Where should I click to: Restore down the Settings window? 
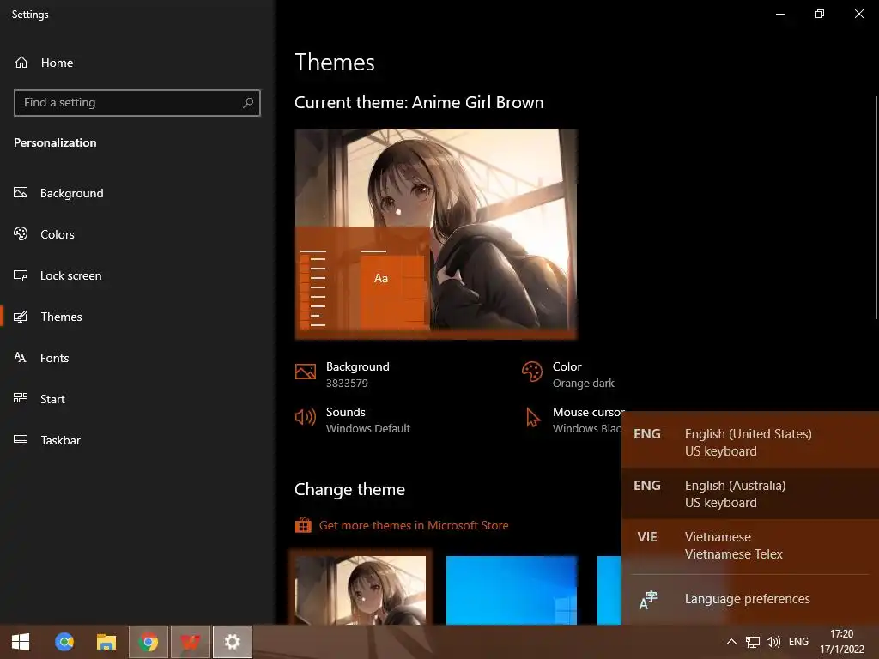click(x=820, y=14)
